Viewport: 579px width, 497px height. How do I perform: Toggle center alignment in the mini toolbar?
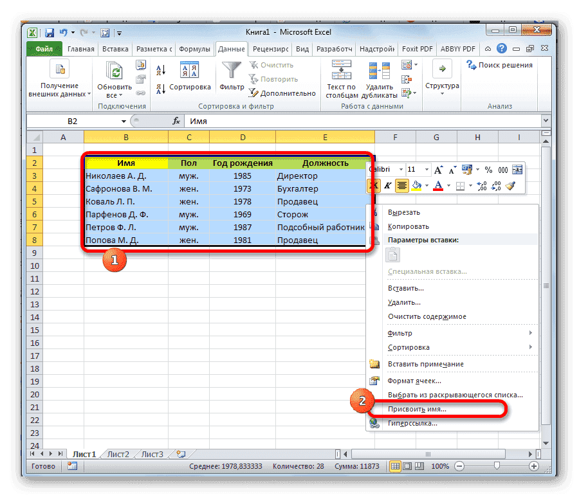tap(402, 185)
